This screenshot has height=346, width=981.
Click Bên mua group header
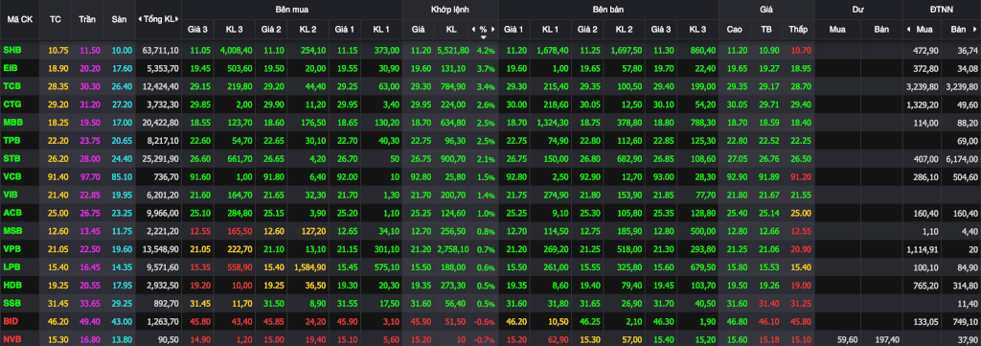coord(291,10)
